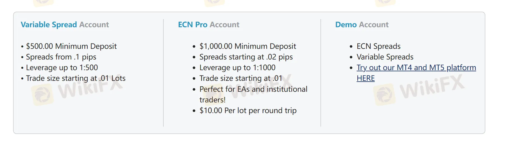Select the ECN Pro Account heading
Viewport: 506px width, 149px height.
click(208, 25)
